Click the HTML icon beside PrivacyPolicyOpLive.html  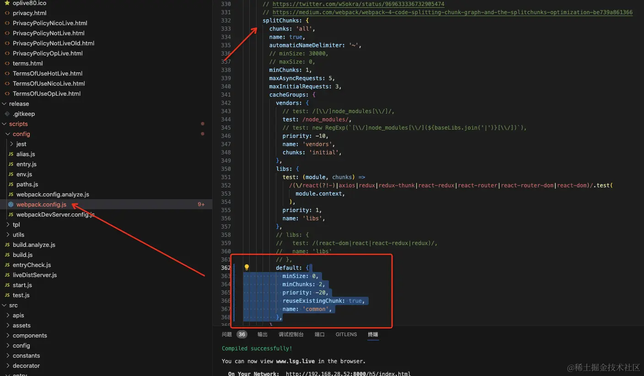7,53
